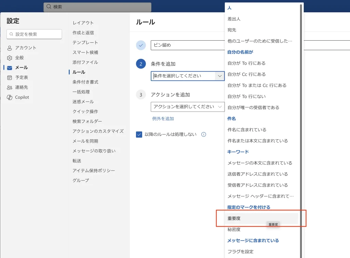Image resolution: width=350 pixels, height=258 pixels.
Task: Uncheck 以降のルールは処理しない checkbox
Action: coord(139,134)
